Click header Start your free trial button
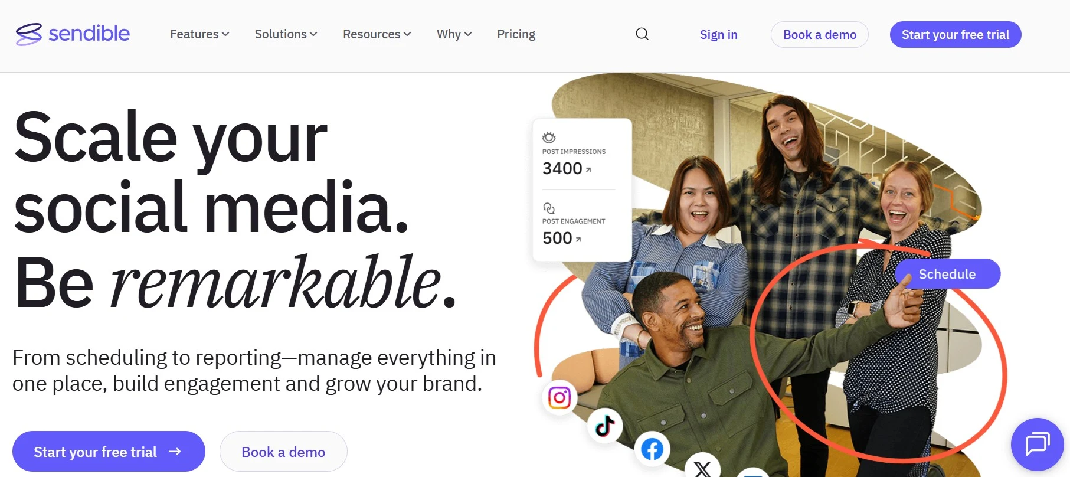Viewport: 1070px width, 477px height. (x=956, y=35)
